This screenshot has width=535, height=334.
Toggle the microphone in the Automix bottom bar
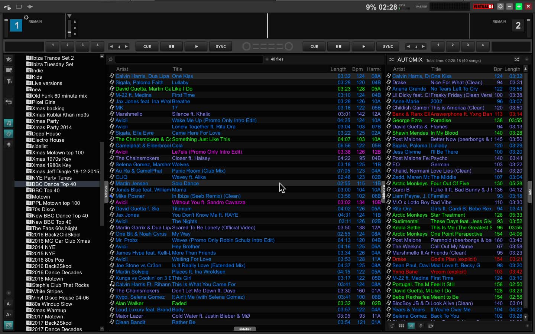(x=421, y=326)
